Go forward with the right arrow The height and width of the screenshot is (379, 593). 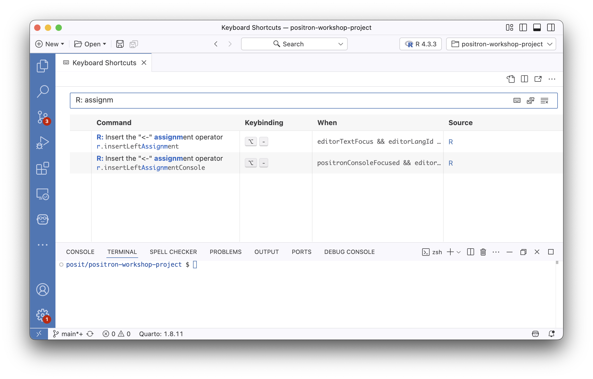click(x=230, y=44)
